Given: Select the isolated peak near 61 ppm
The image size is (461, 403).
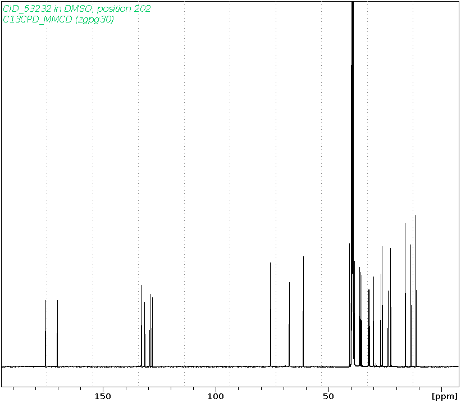Looking at the screenshot, I should point(303,311).
